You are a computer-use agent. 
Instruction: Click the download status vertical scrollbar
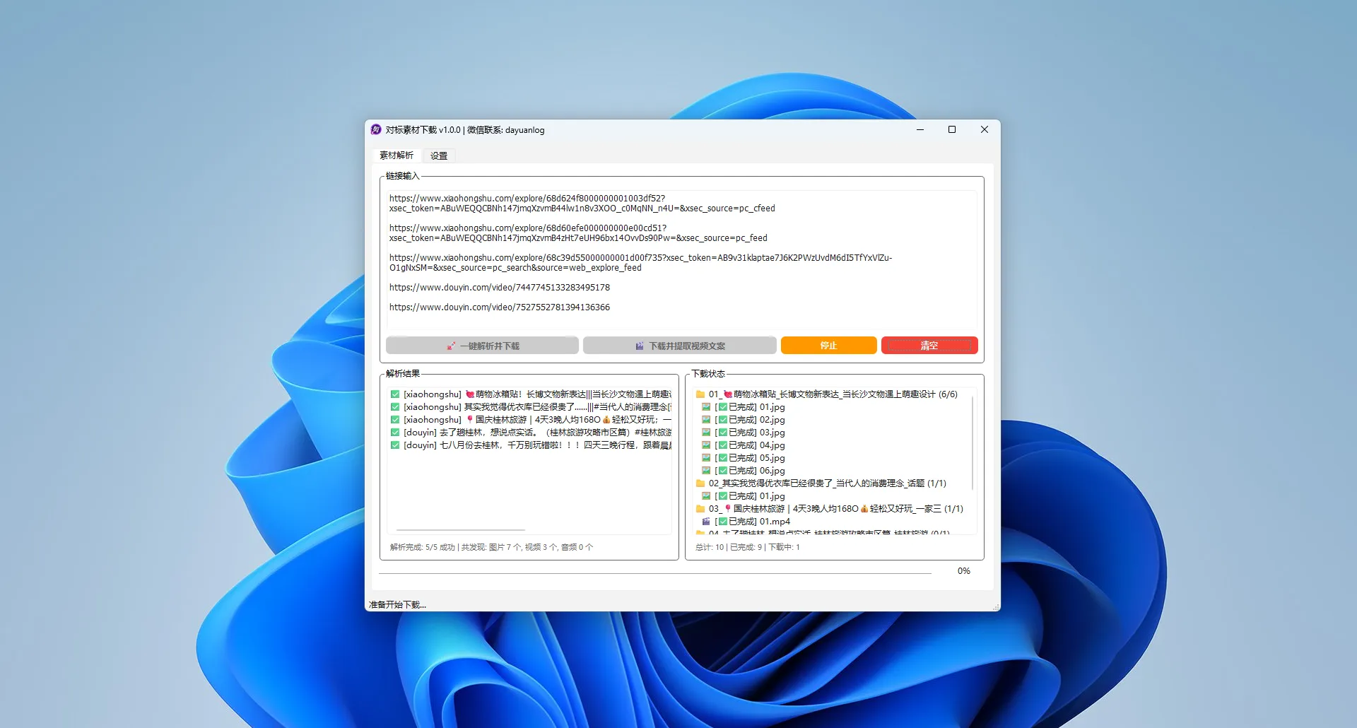point(973,442)
